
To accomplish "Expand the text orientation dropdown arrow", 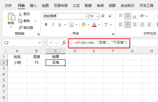I will point(147,16).
